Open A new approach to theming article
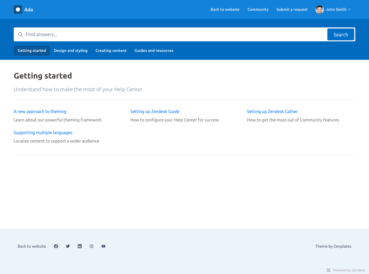The image size is (369, 274). pos(40,111)
